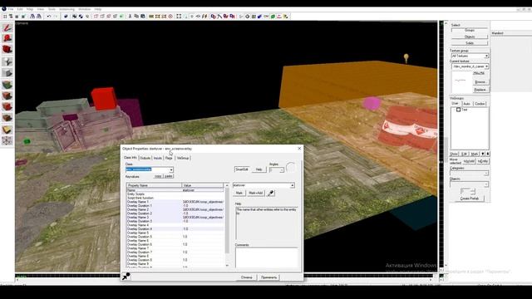Click the Paste icon in top toolbar
Viewport: 532px width, 299px height.
143,17
